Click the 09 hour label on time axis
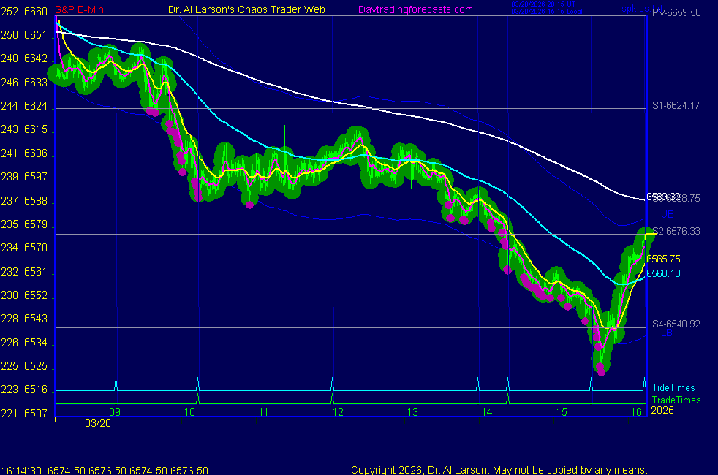The height and width of the screenshot is (475, 718). [x=115, y=412]
